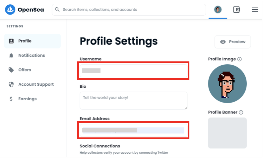Viewport: 263px width, 158px height.
Task: Click the bell icon for Notifications
Action: 11,55
